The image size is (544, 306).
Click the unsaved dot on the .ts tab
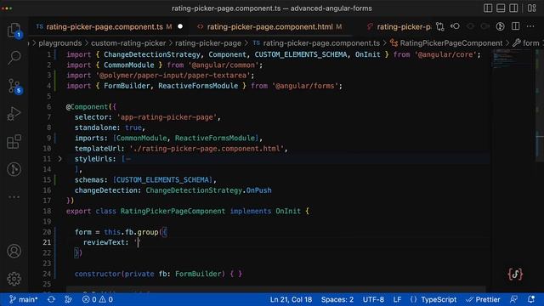click(x=180, y=26)
